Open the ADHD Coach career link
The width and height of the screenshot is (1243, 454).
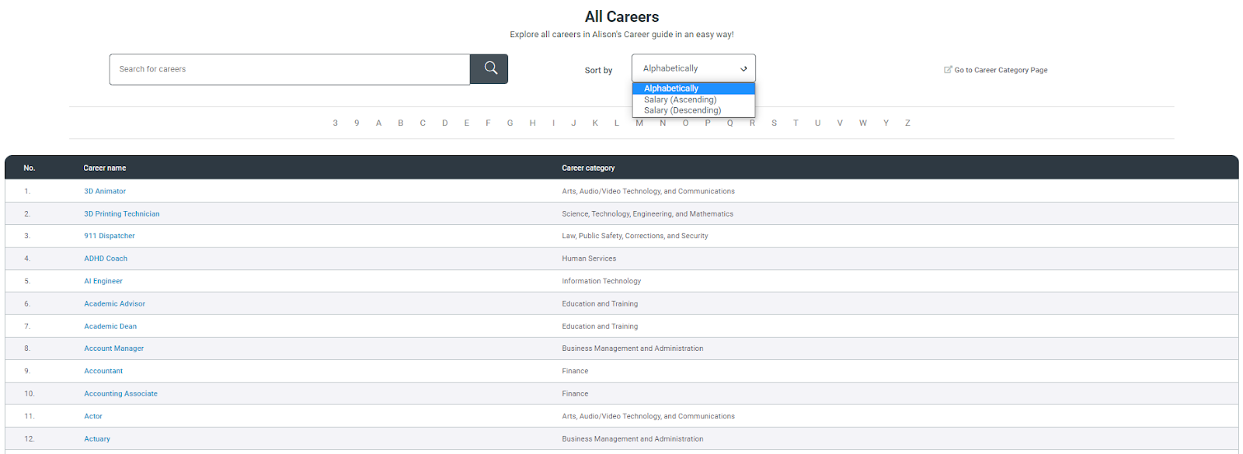[x=106, y=258]
